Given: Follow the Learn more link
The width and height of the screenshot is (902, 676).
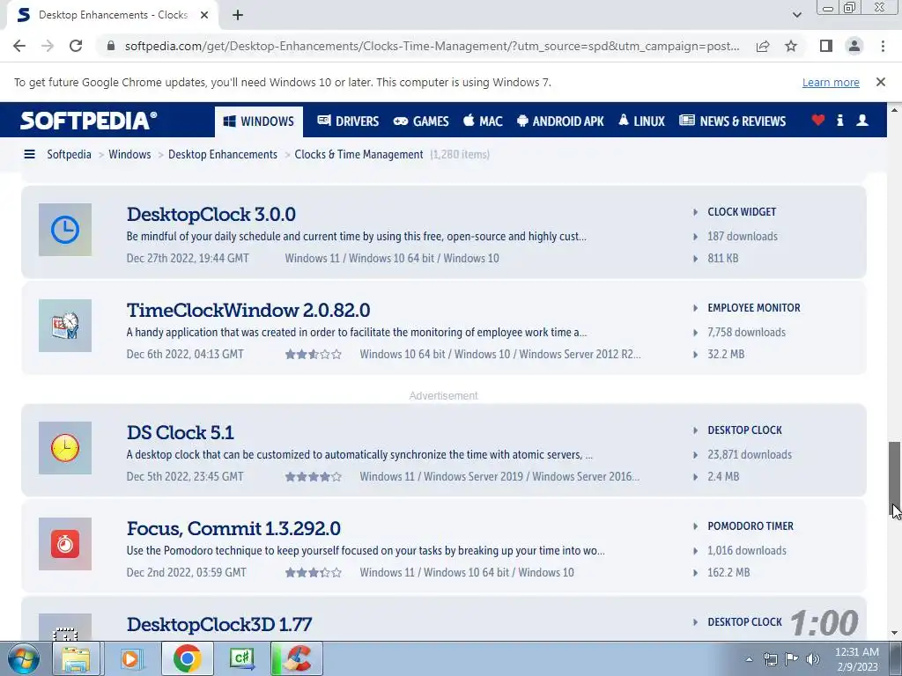Looking at the screenshot, I should tap(831, 82).
